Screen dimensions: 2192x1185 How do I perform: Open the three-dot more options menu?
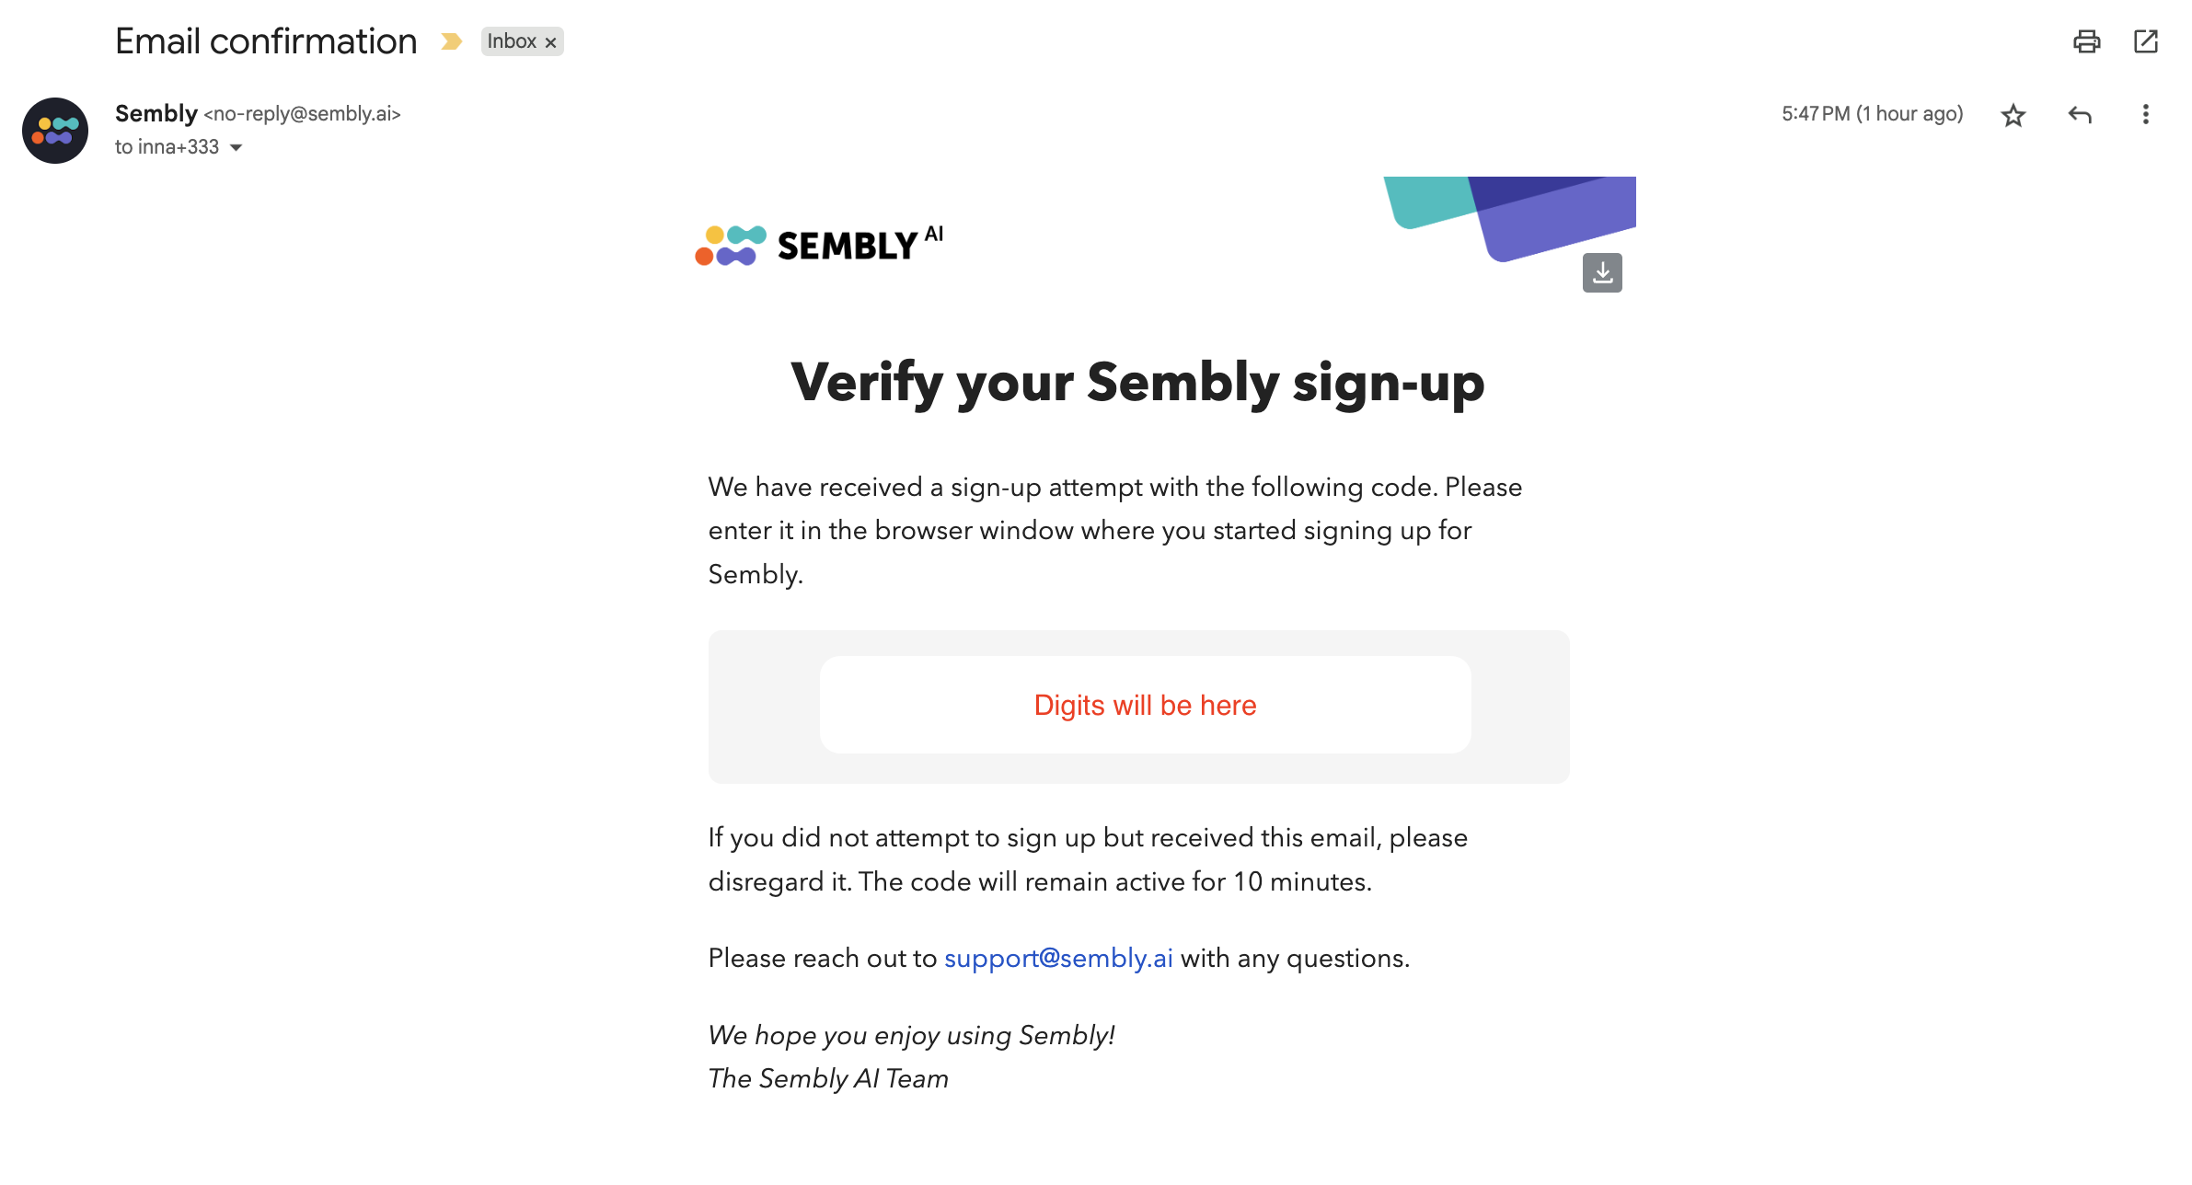pyautogui.click(x=2145, y=115)
